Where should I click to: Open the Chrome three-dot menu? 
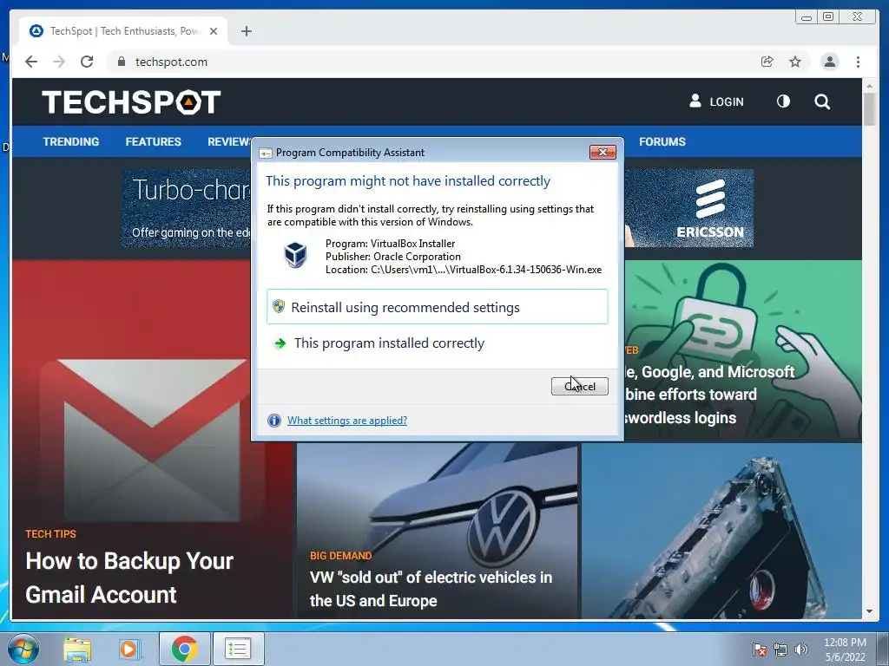[x=858, y=62]
